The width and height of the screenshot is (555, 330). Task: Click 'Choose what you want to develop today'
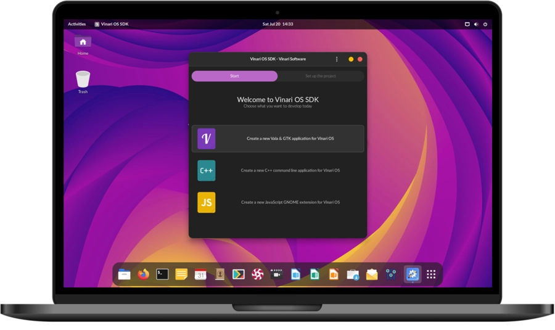(278, 106)
